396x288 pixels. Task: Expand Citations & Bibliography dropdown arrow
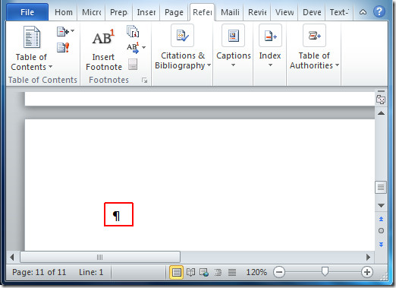(x=209, y=65)
